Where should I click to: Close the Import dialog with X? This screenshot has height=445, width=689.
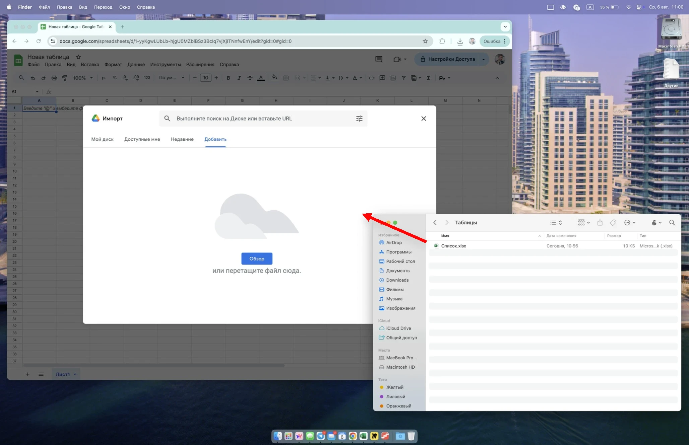(424, 119)
